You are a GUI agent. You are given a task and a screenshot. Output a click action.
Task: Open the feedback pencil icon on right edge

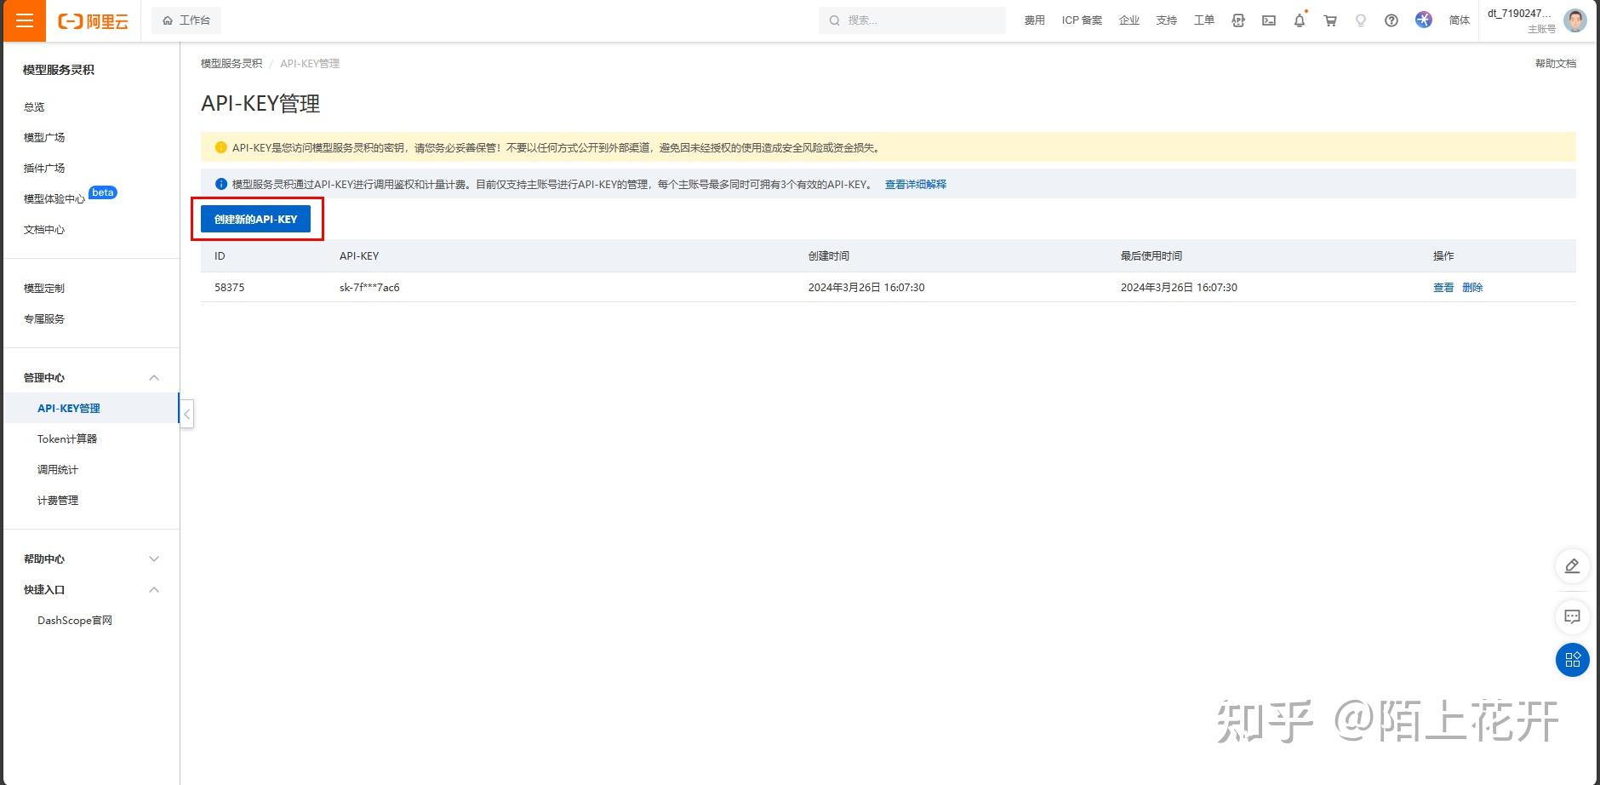tap(1573, 565)
